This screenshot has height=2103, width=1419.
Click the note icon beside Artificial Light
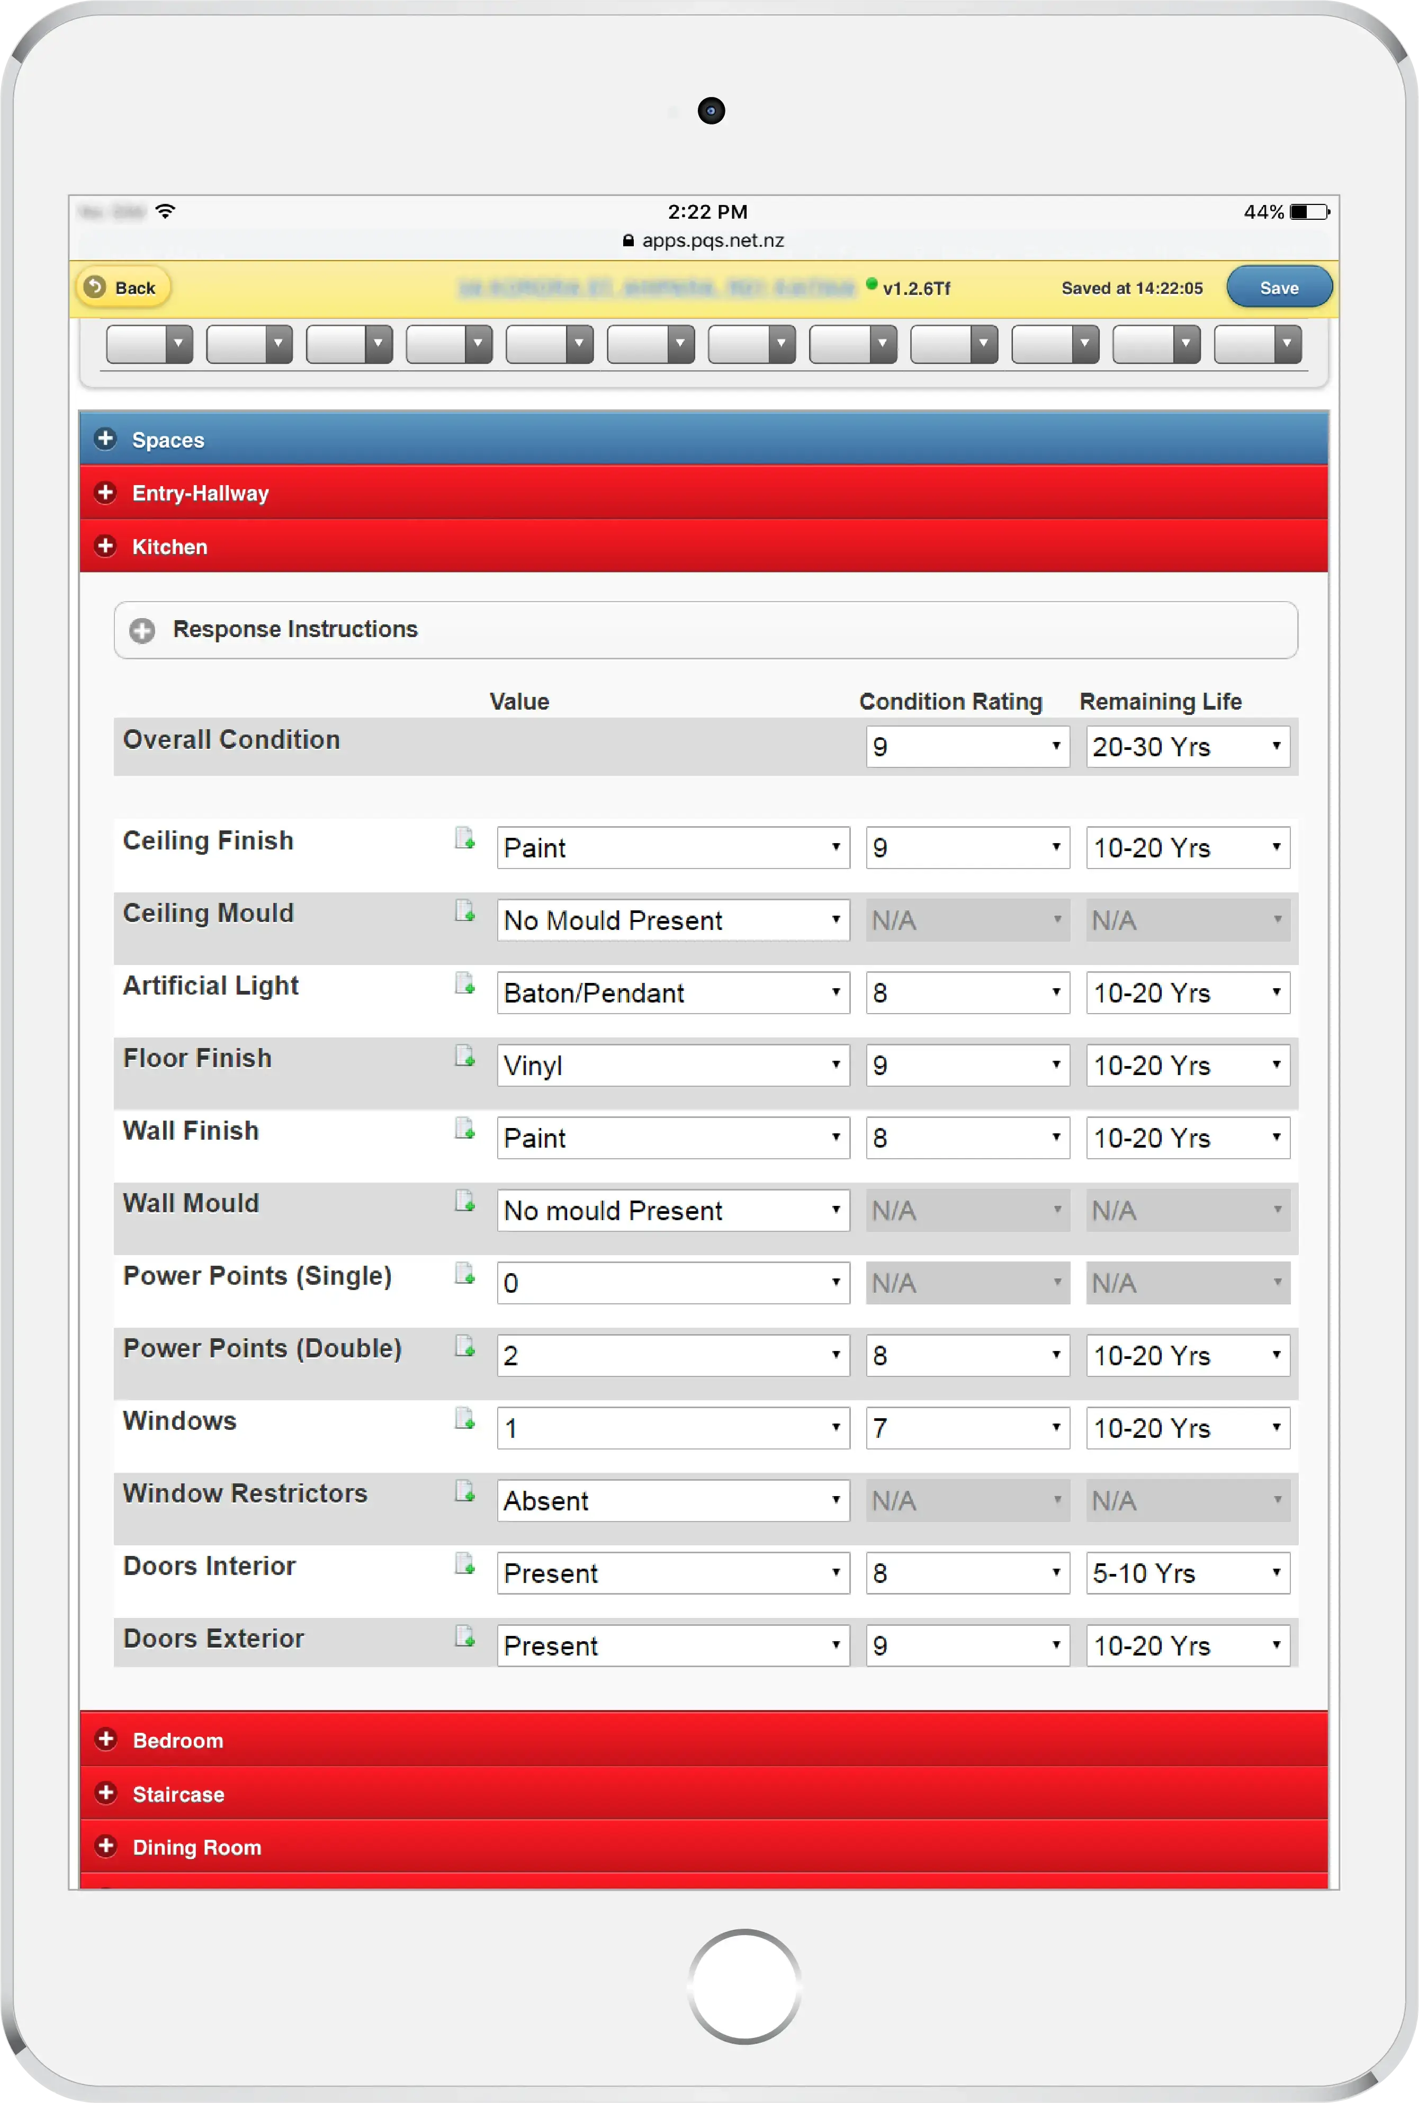[x=464, y=983]
